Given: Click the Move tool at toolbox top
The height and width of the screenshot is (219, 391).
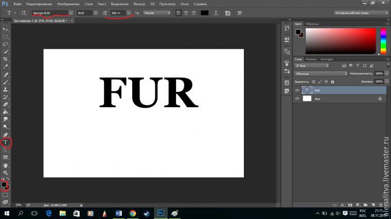Looking at the screenshot, I should pos(6,29).
